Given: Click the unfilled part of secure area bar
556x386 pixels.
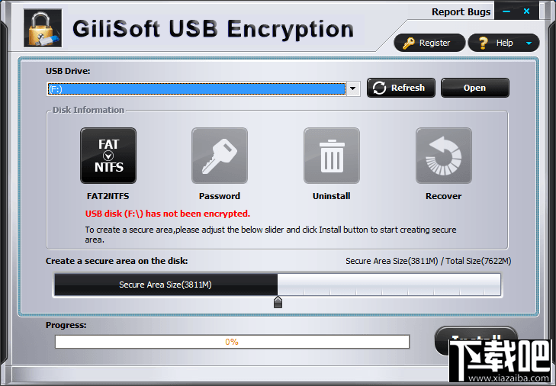Looking at the screenshot, I should (389, 285).
